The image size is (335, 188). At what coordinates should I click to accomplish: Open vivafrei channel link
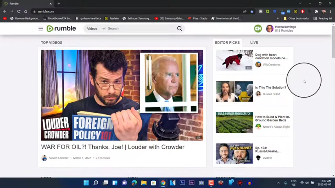point(267,158)
